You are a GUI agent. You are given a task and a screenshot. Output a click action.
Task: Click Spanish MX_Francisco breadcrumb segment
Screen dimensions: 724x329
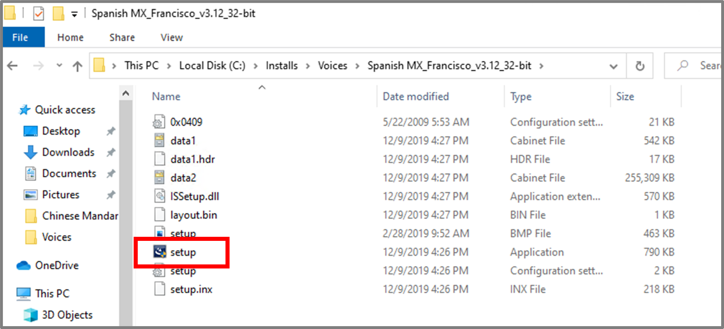click(449, 66)
